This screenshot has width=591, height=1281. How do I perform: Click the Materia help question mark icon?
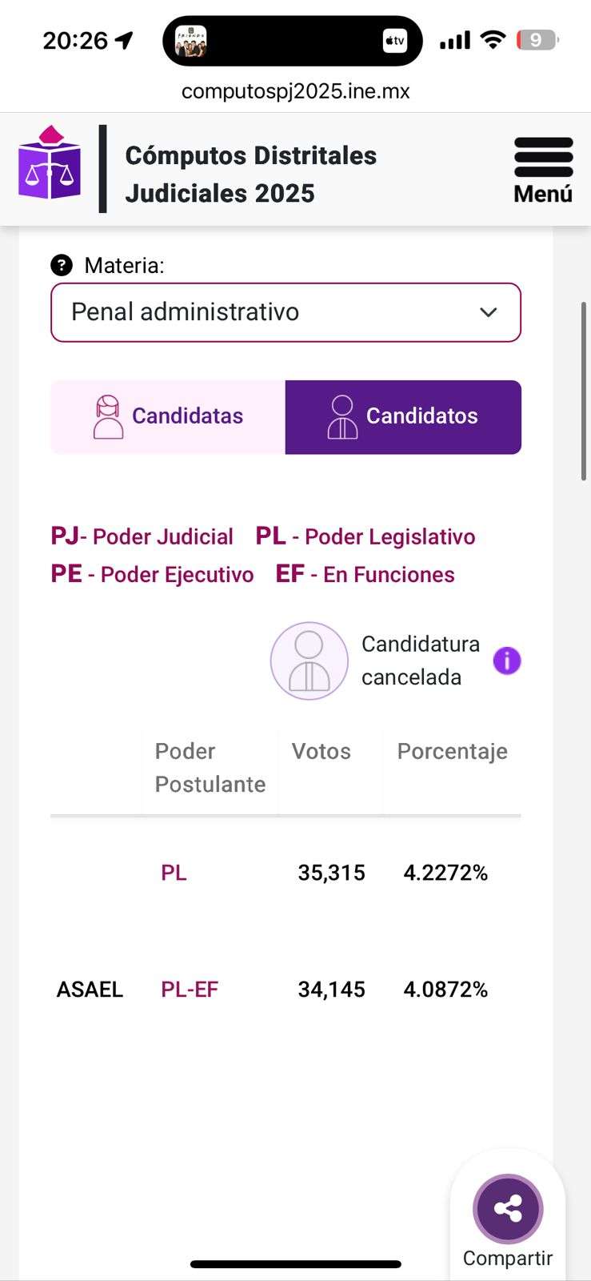pyautogui.click(x=62, y=265)
